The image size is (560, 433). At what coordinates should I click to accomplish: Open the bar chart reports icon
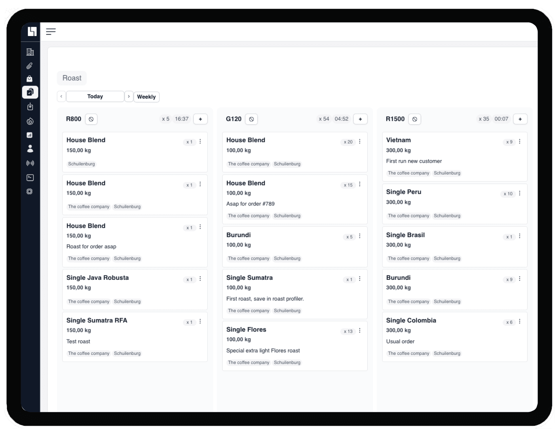pyautogui.click(x=30, y=135)
